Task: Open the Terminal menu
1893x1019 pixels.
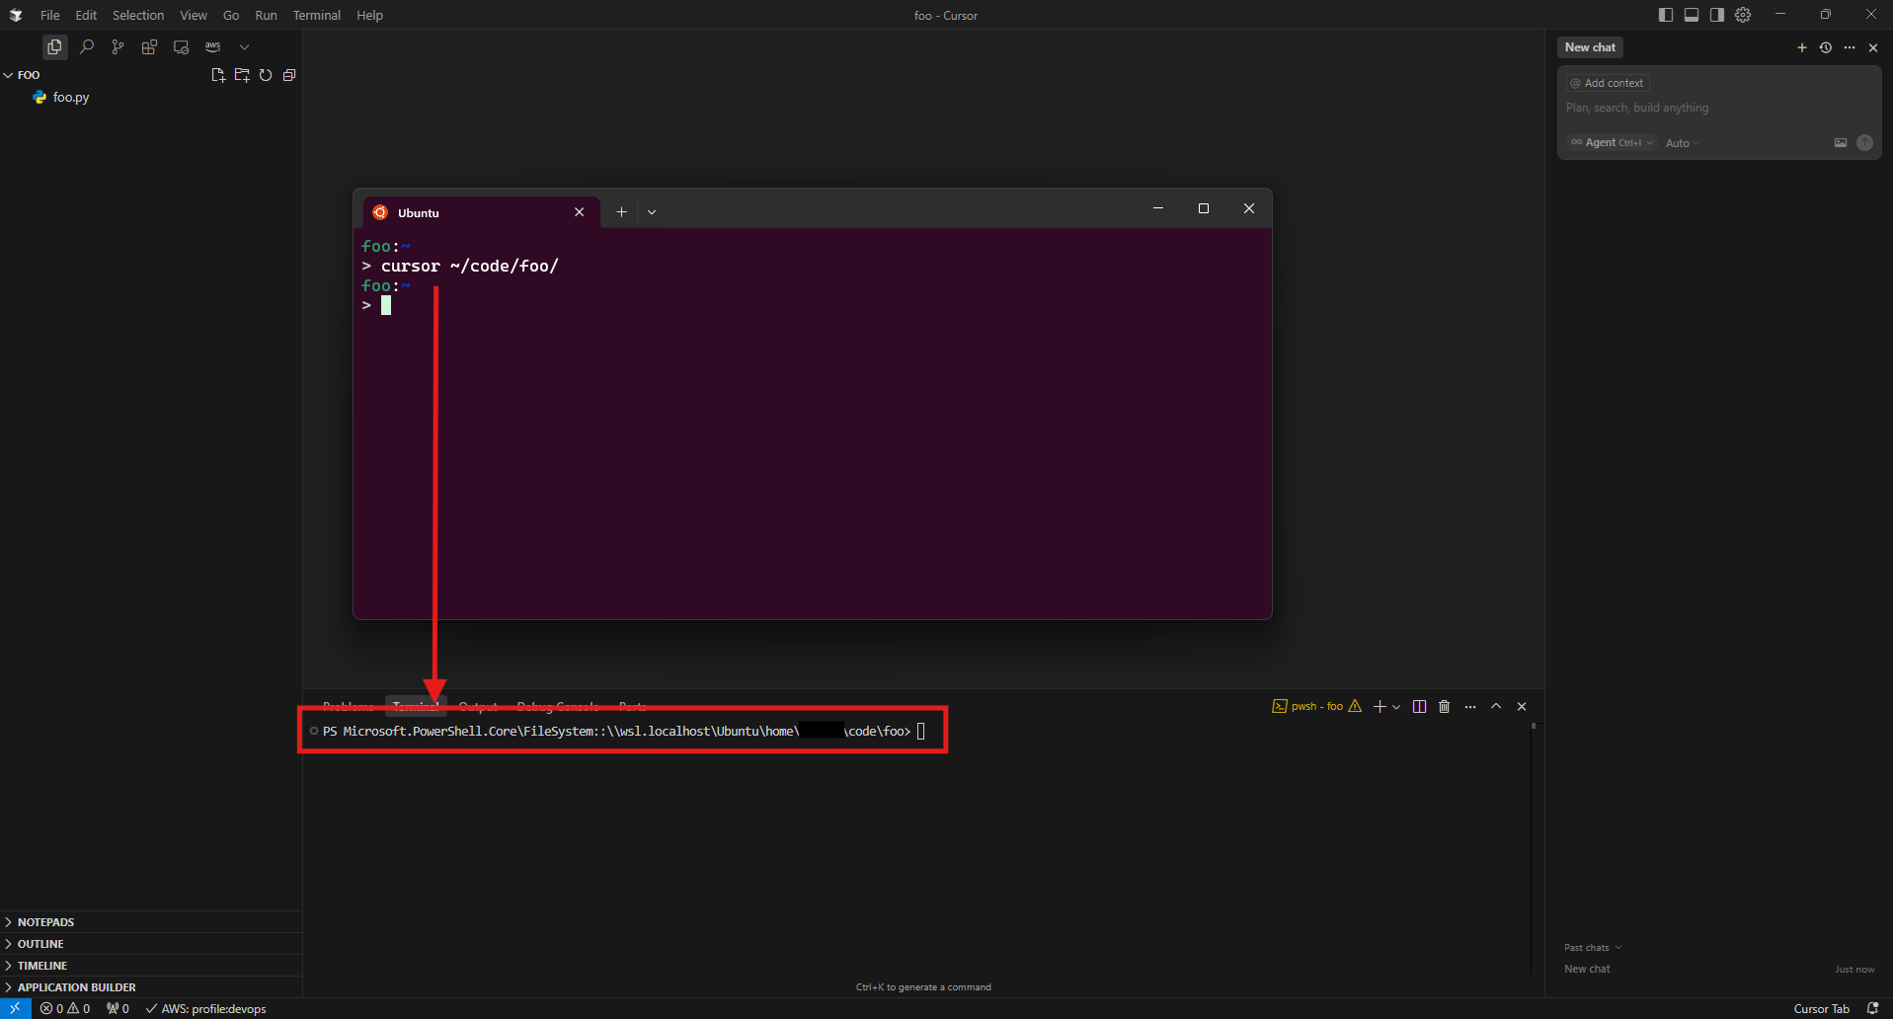Action: tap(317, 15)
